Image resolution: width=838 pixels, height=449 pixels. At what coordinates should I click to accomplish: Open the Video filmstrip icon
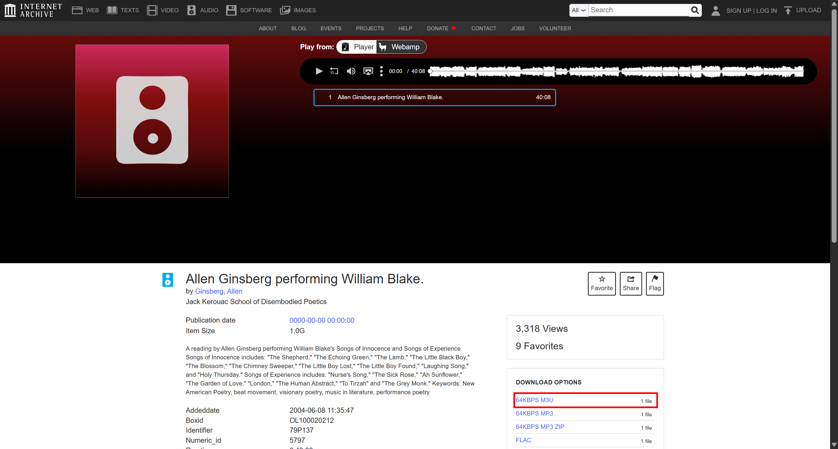[x=152, y=10]
